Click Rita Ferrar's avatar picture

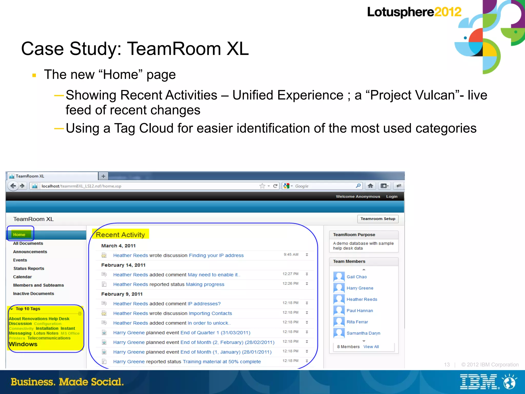tap(339, 322)
